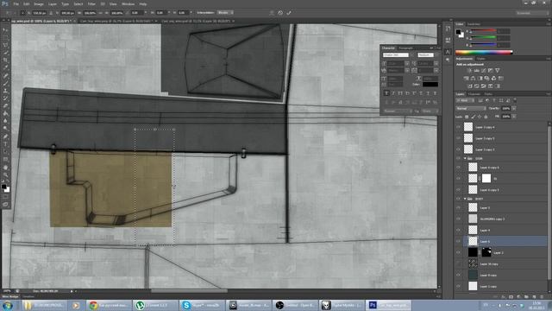
Task: Select the Zoom tool
Action: (x=5, y=175)
